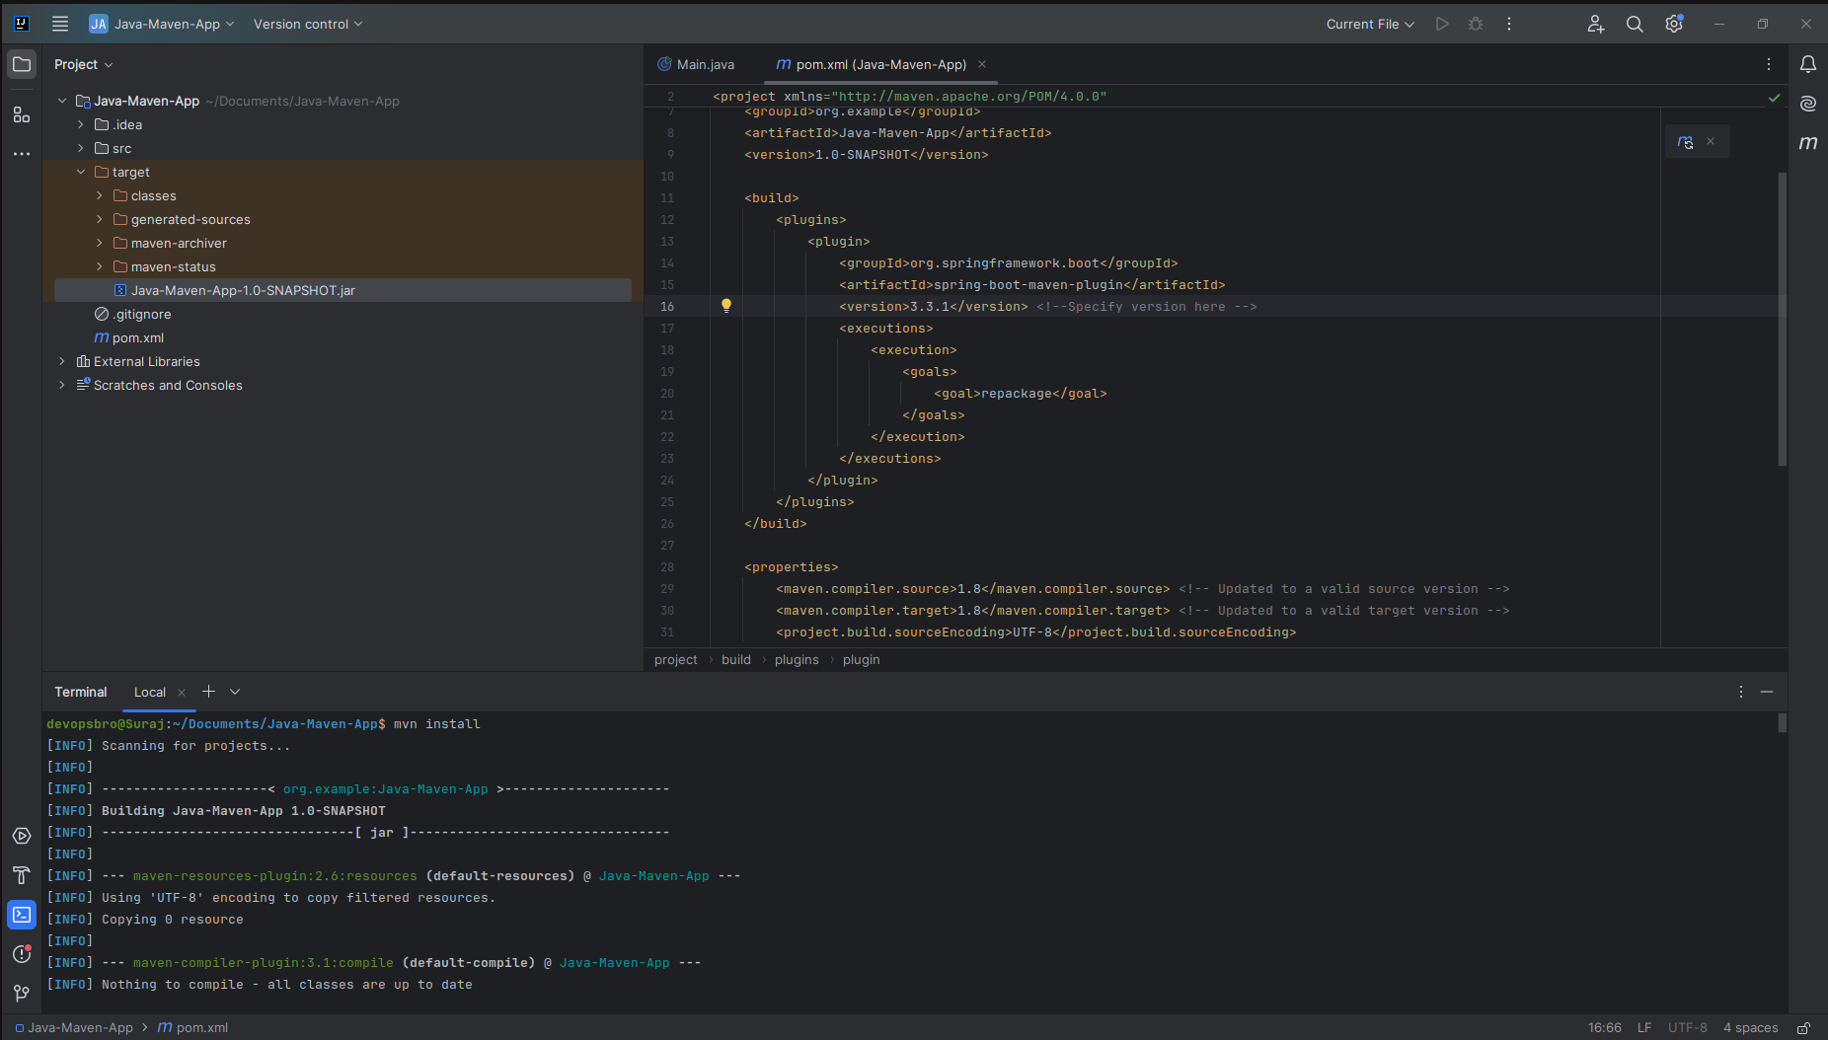Expand Scratches and Consoles node
1828x1040 pixels.
tap(62, 385)
